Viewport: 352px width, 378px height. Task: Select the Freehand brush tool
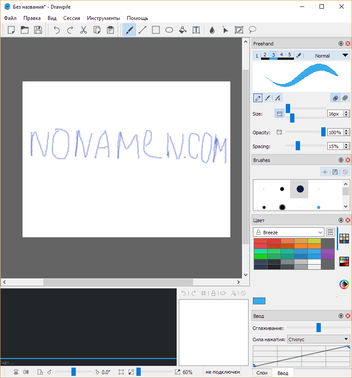[x=129, y=30]
